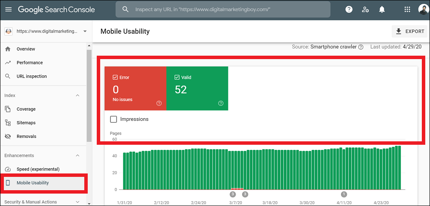Click the red error bars in chart
The width and height of the screenshot is (430, 206).
click(237, 189)
